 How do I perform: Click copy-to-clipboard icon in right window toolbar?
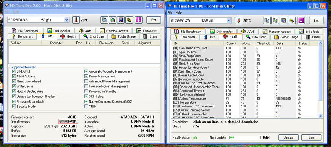267,21
